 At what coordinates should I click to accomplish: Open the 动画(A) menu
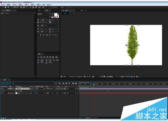(33, 5)
